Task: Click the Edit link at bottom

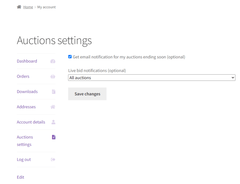Action: pos(21,177)
